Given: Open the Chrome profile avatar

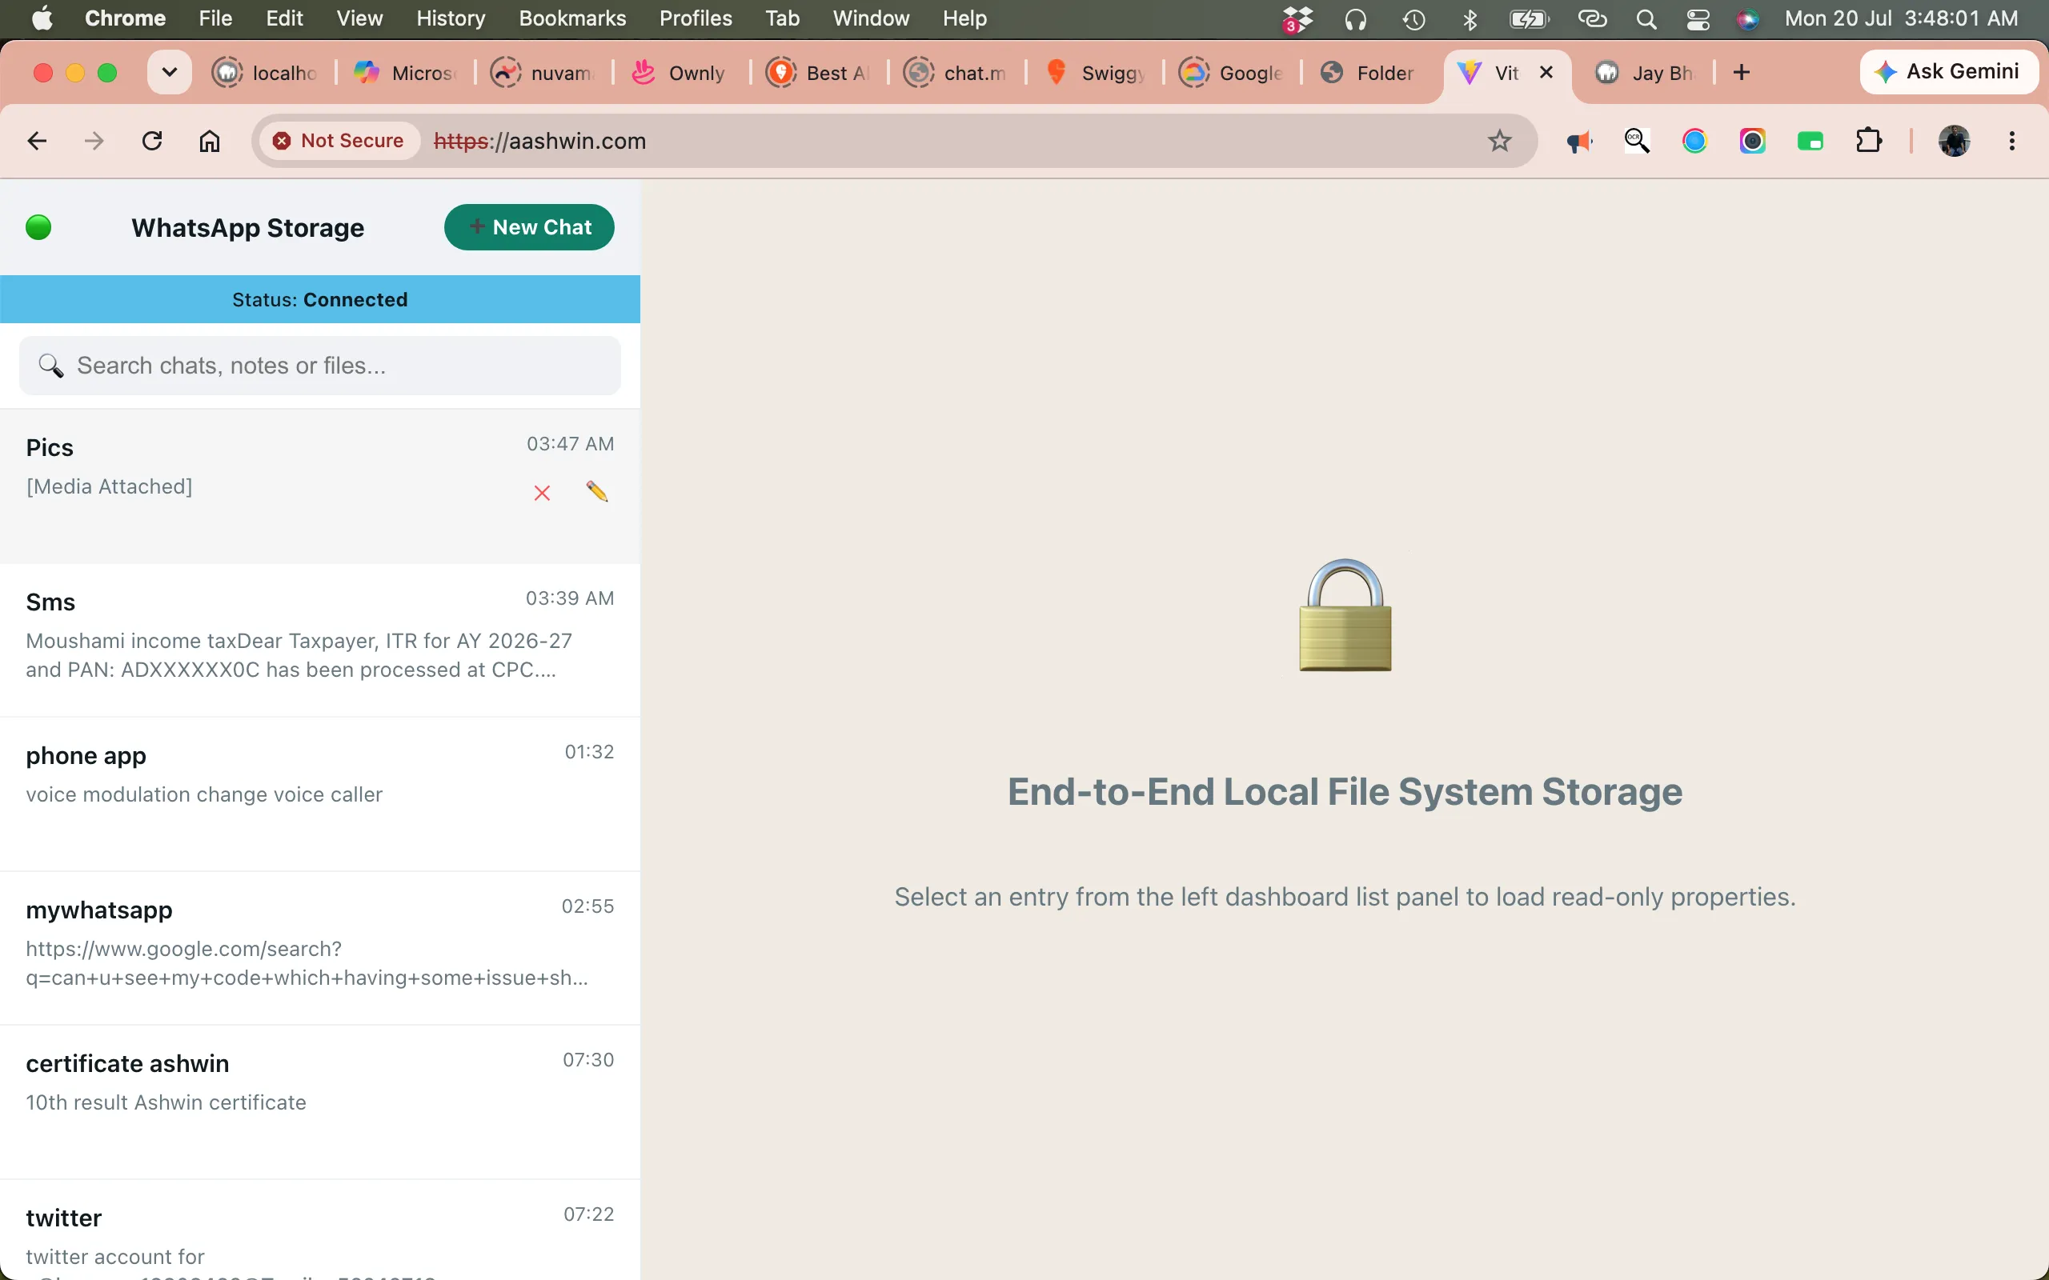Looking at the screenshot, I should [x=1955, y=141].
